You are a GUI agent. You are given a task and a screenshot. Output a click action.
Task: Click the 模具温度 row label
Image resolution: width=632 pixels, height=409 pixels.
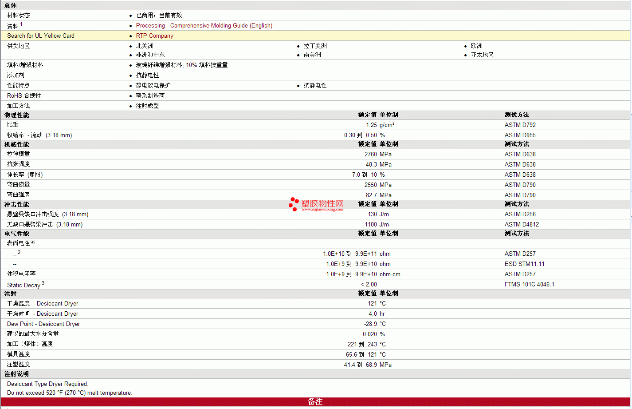click(x=19, y=354)
